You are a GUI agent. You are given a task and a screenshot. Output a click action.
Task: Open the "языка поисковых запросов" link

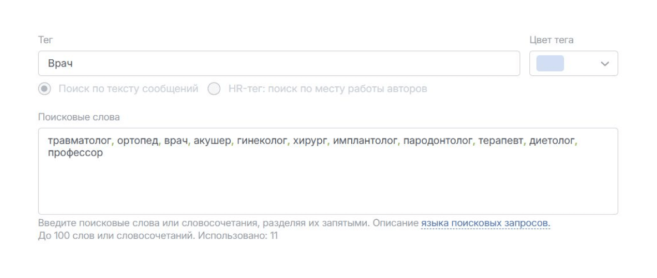pyautogui.click(x=485, y=224)
